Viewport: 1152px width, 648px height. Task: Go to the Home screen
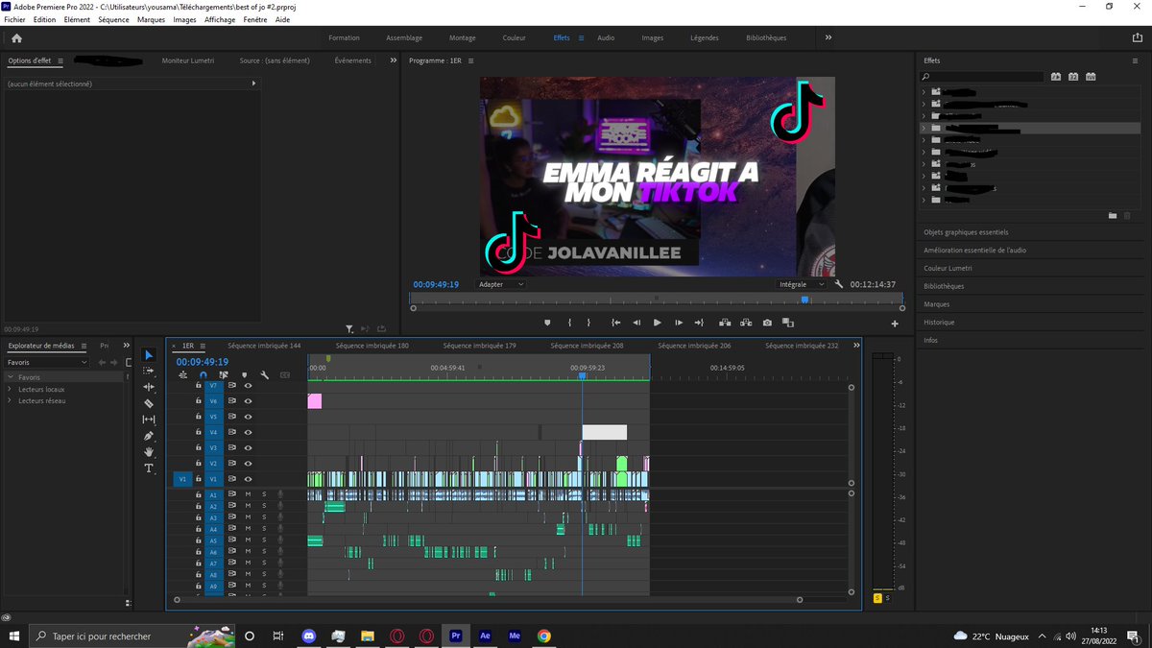pos(16,38)
